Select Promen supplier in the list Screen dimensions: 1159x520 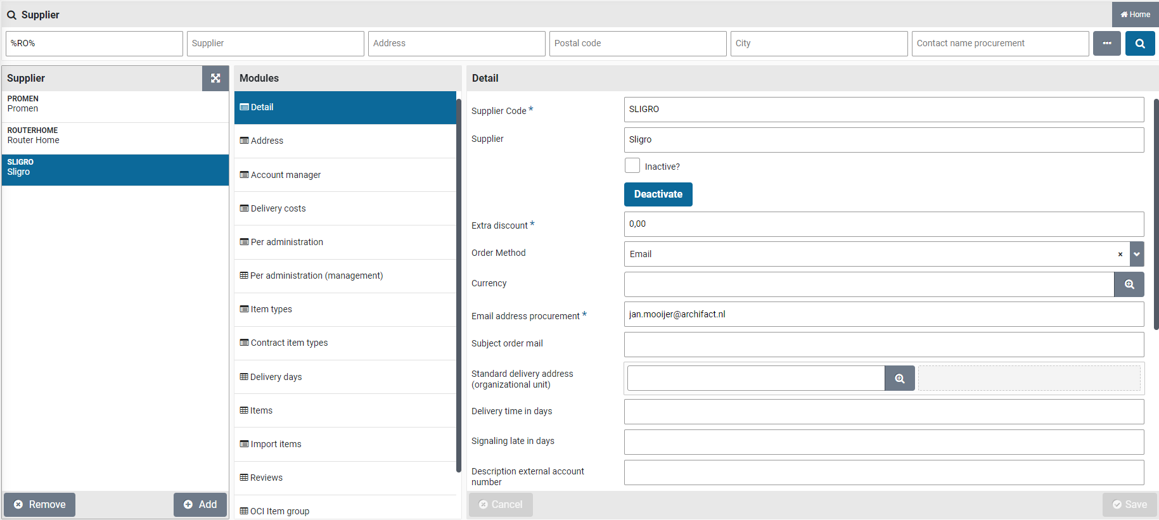coord(115,104)
